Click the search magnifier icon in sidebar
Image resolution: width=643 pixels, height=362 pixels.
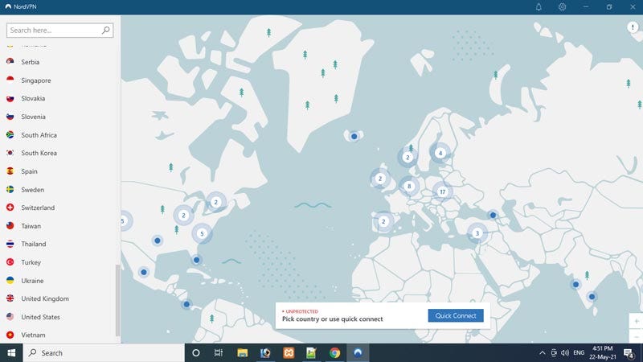click(x=105, y=30)
